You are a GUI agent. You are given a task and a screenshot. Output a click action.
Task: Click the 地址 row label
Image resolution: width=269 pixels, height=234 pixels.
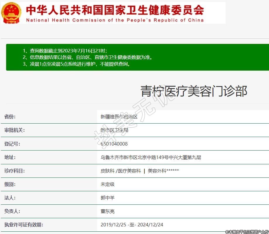click(x=10, y=157)
